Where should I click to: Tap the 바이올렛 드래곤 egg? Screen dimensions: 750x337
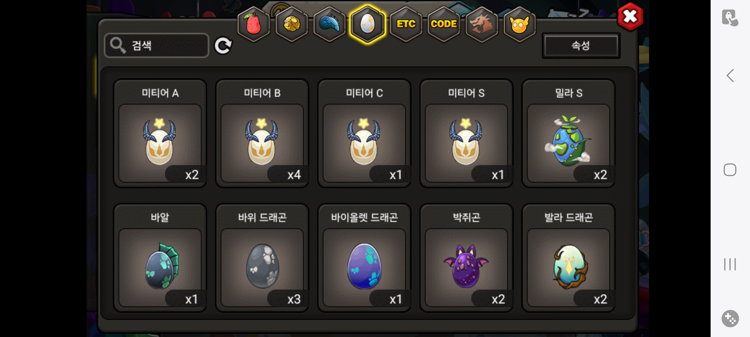[x=364, y=258]
